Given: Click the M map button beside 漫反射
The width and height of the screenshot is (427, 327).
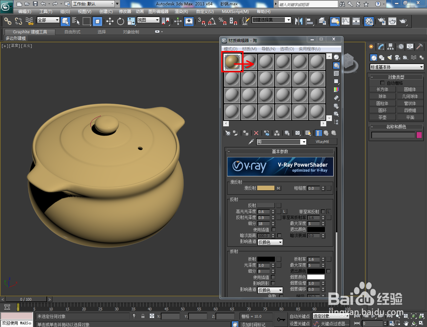Looking at the screenshot, I should 279,188.
